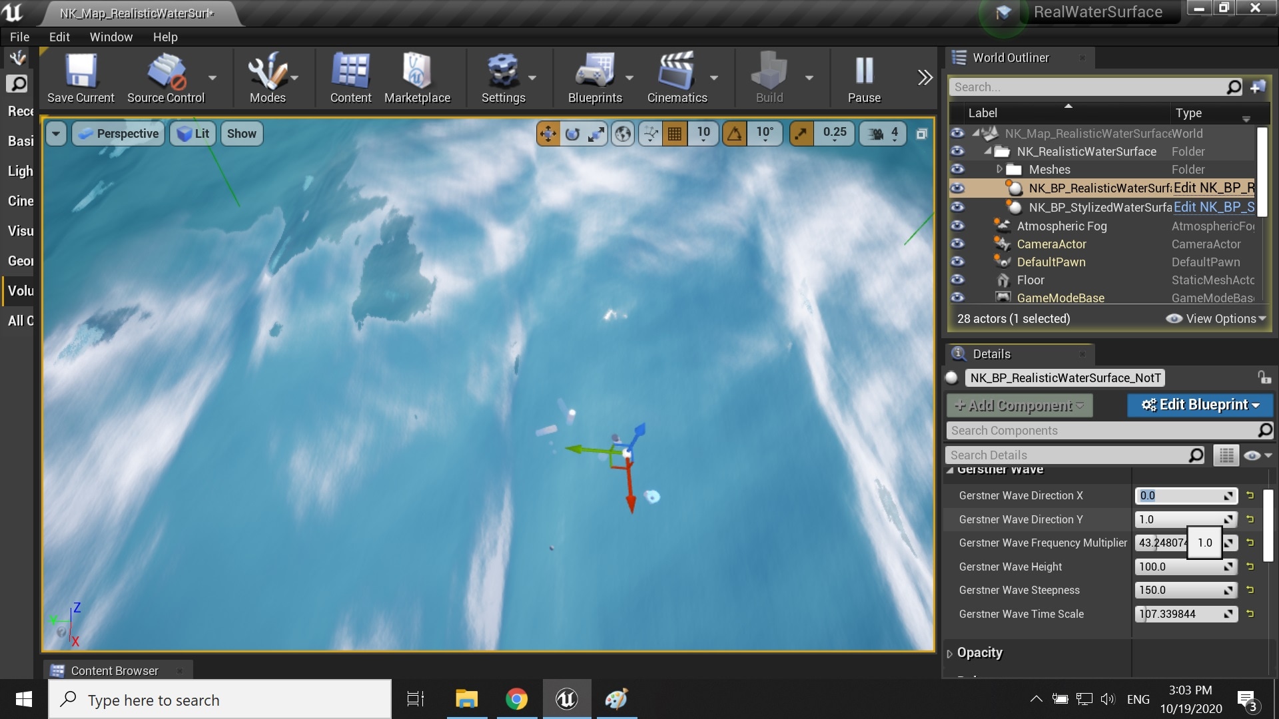Click the Add Component button
The height and width of the screenshot is (719, 1279).
pos(1019,405)
